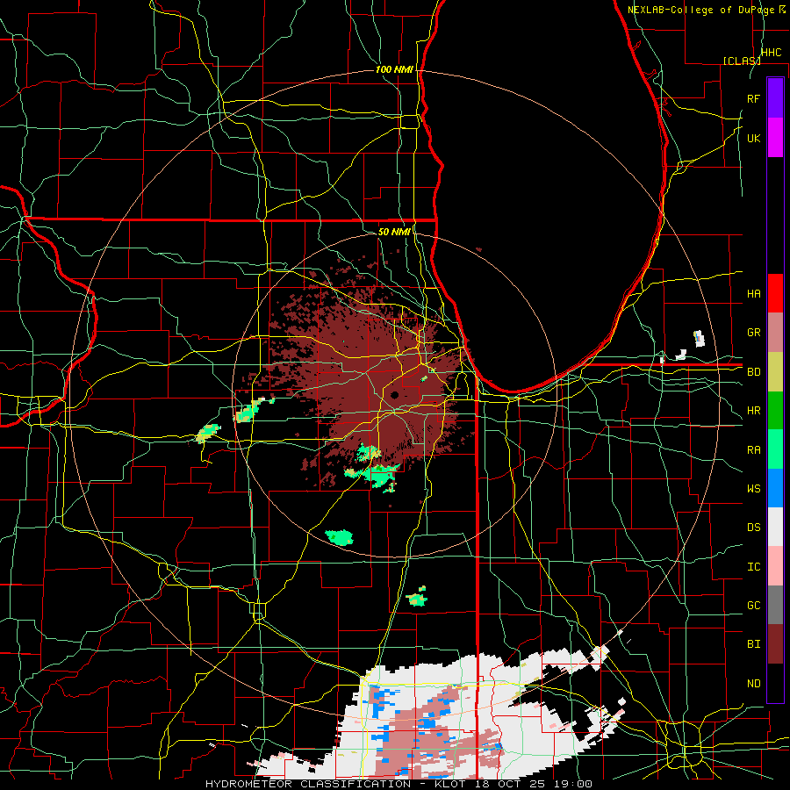Click the 'WS' legend label
The height and width of the screenshot is (790, 790).
pyautogui.click(x=753, y=489)
